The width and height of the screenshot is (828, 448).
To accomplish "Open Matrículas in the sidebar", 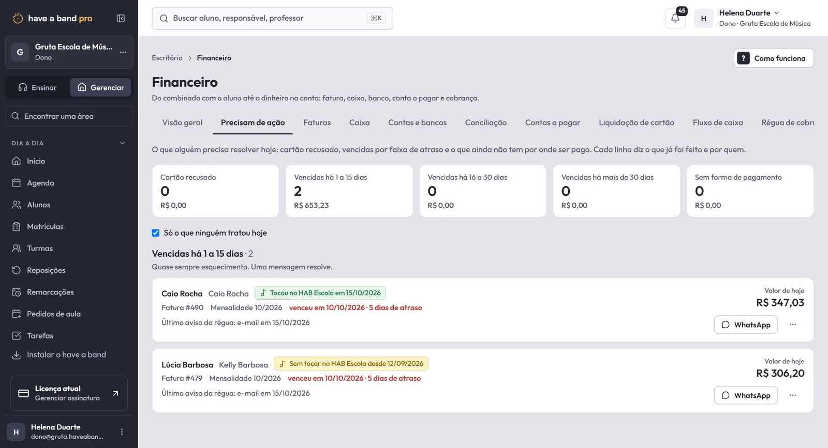I will (69, 226).
